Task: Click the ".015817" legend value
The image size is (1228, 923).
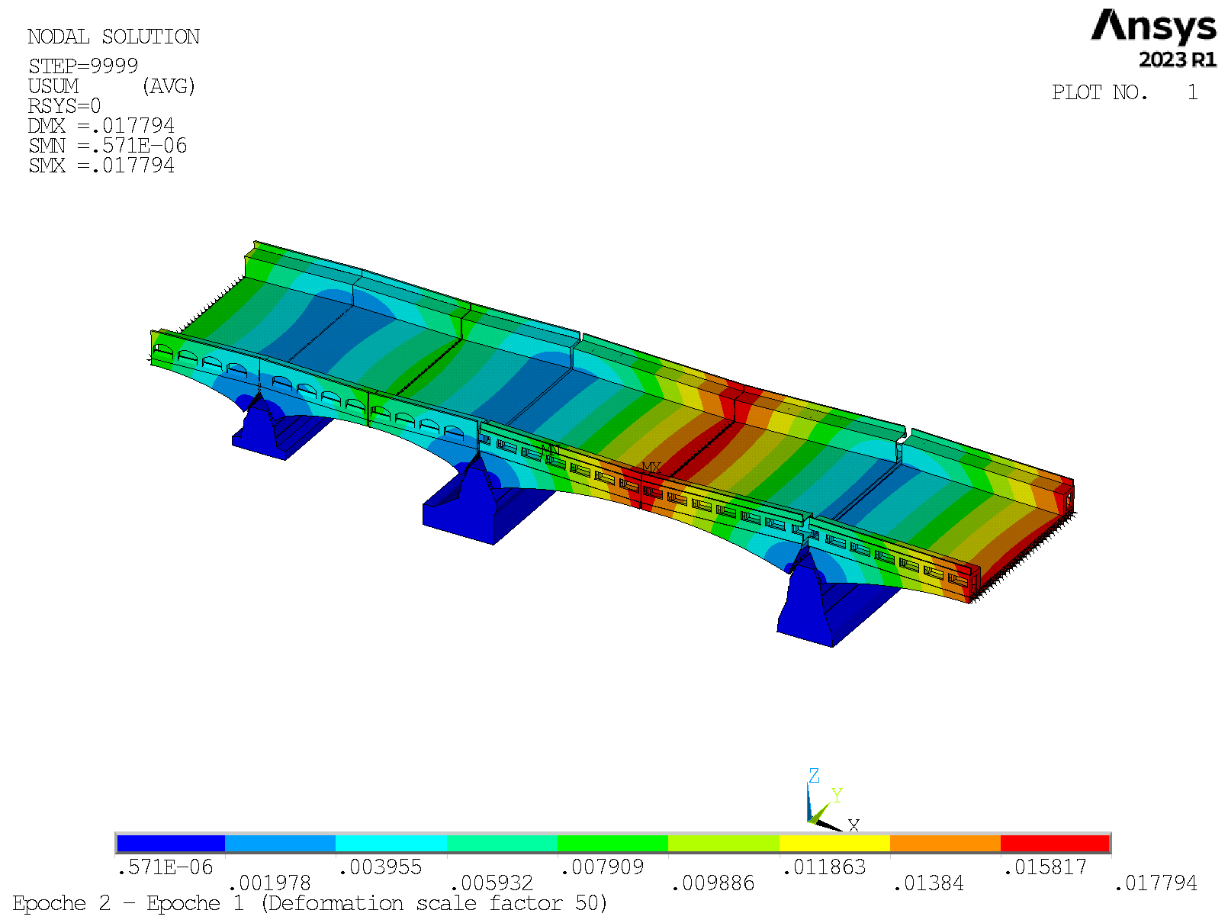Action: 1046,867
